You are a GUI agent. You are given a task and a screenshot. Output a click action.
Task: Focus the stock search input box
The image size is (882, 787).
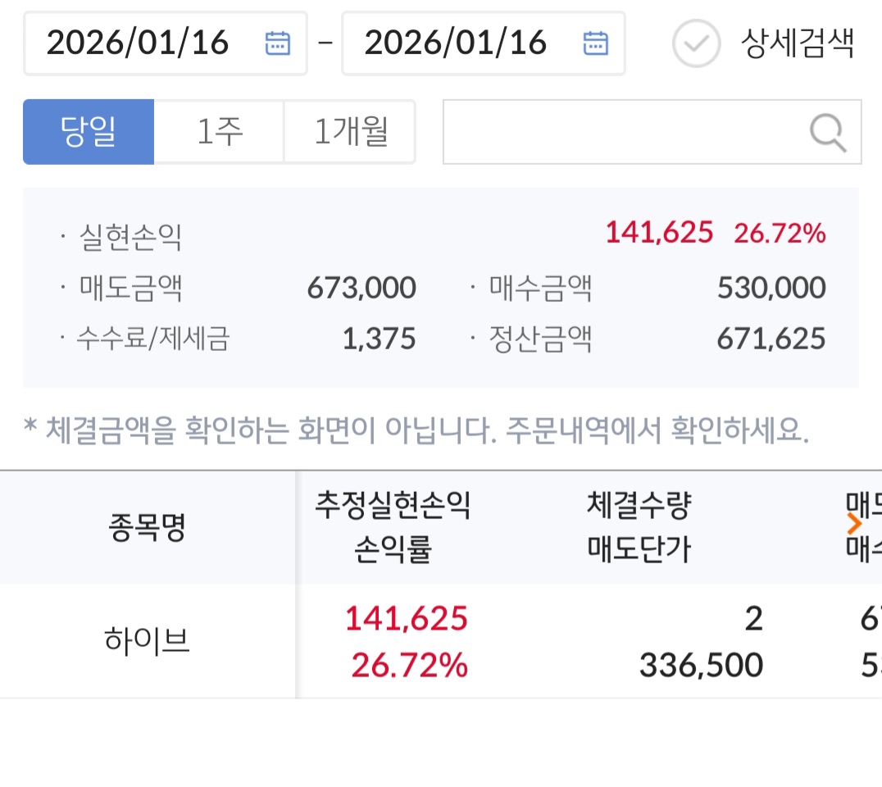[x=623, y=133]
